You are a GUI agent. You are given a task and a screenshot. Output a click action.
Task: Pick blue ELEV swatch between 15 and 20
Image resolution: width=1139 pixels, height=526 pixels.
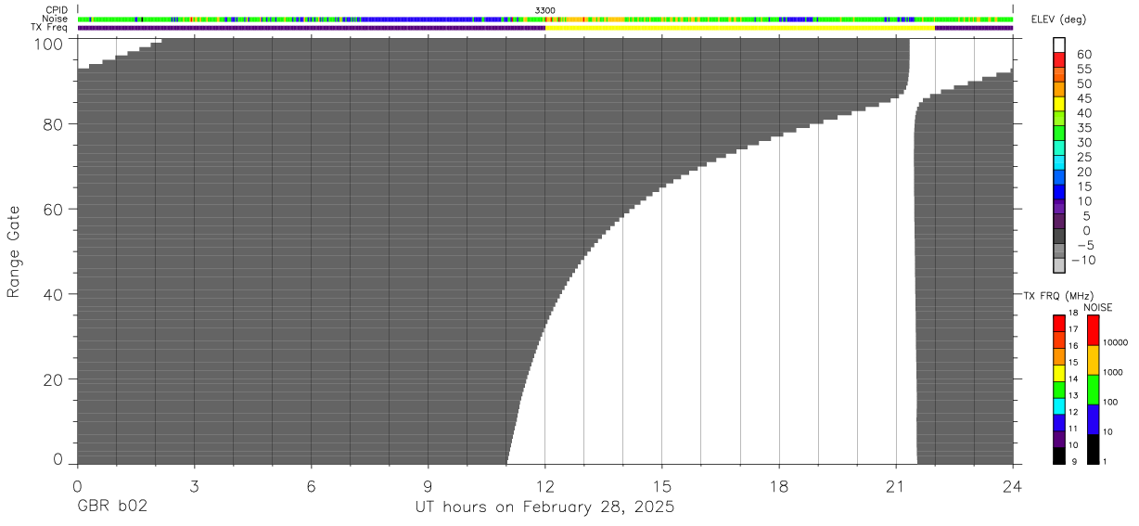[x=1060, y=178]
